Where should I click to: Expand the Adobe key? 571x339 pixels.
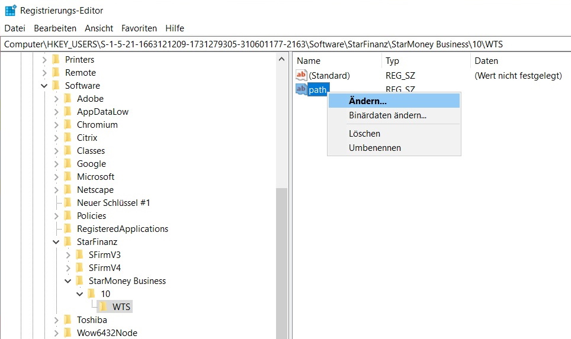[56, 99]
